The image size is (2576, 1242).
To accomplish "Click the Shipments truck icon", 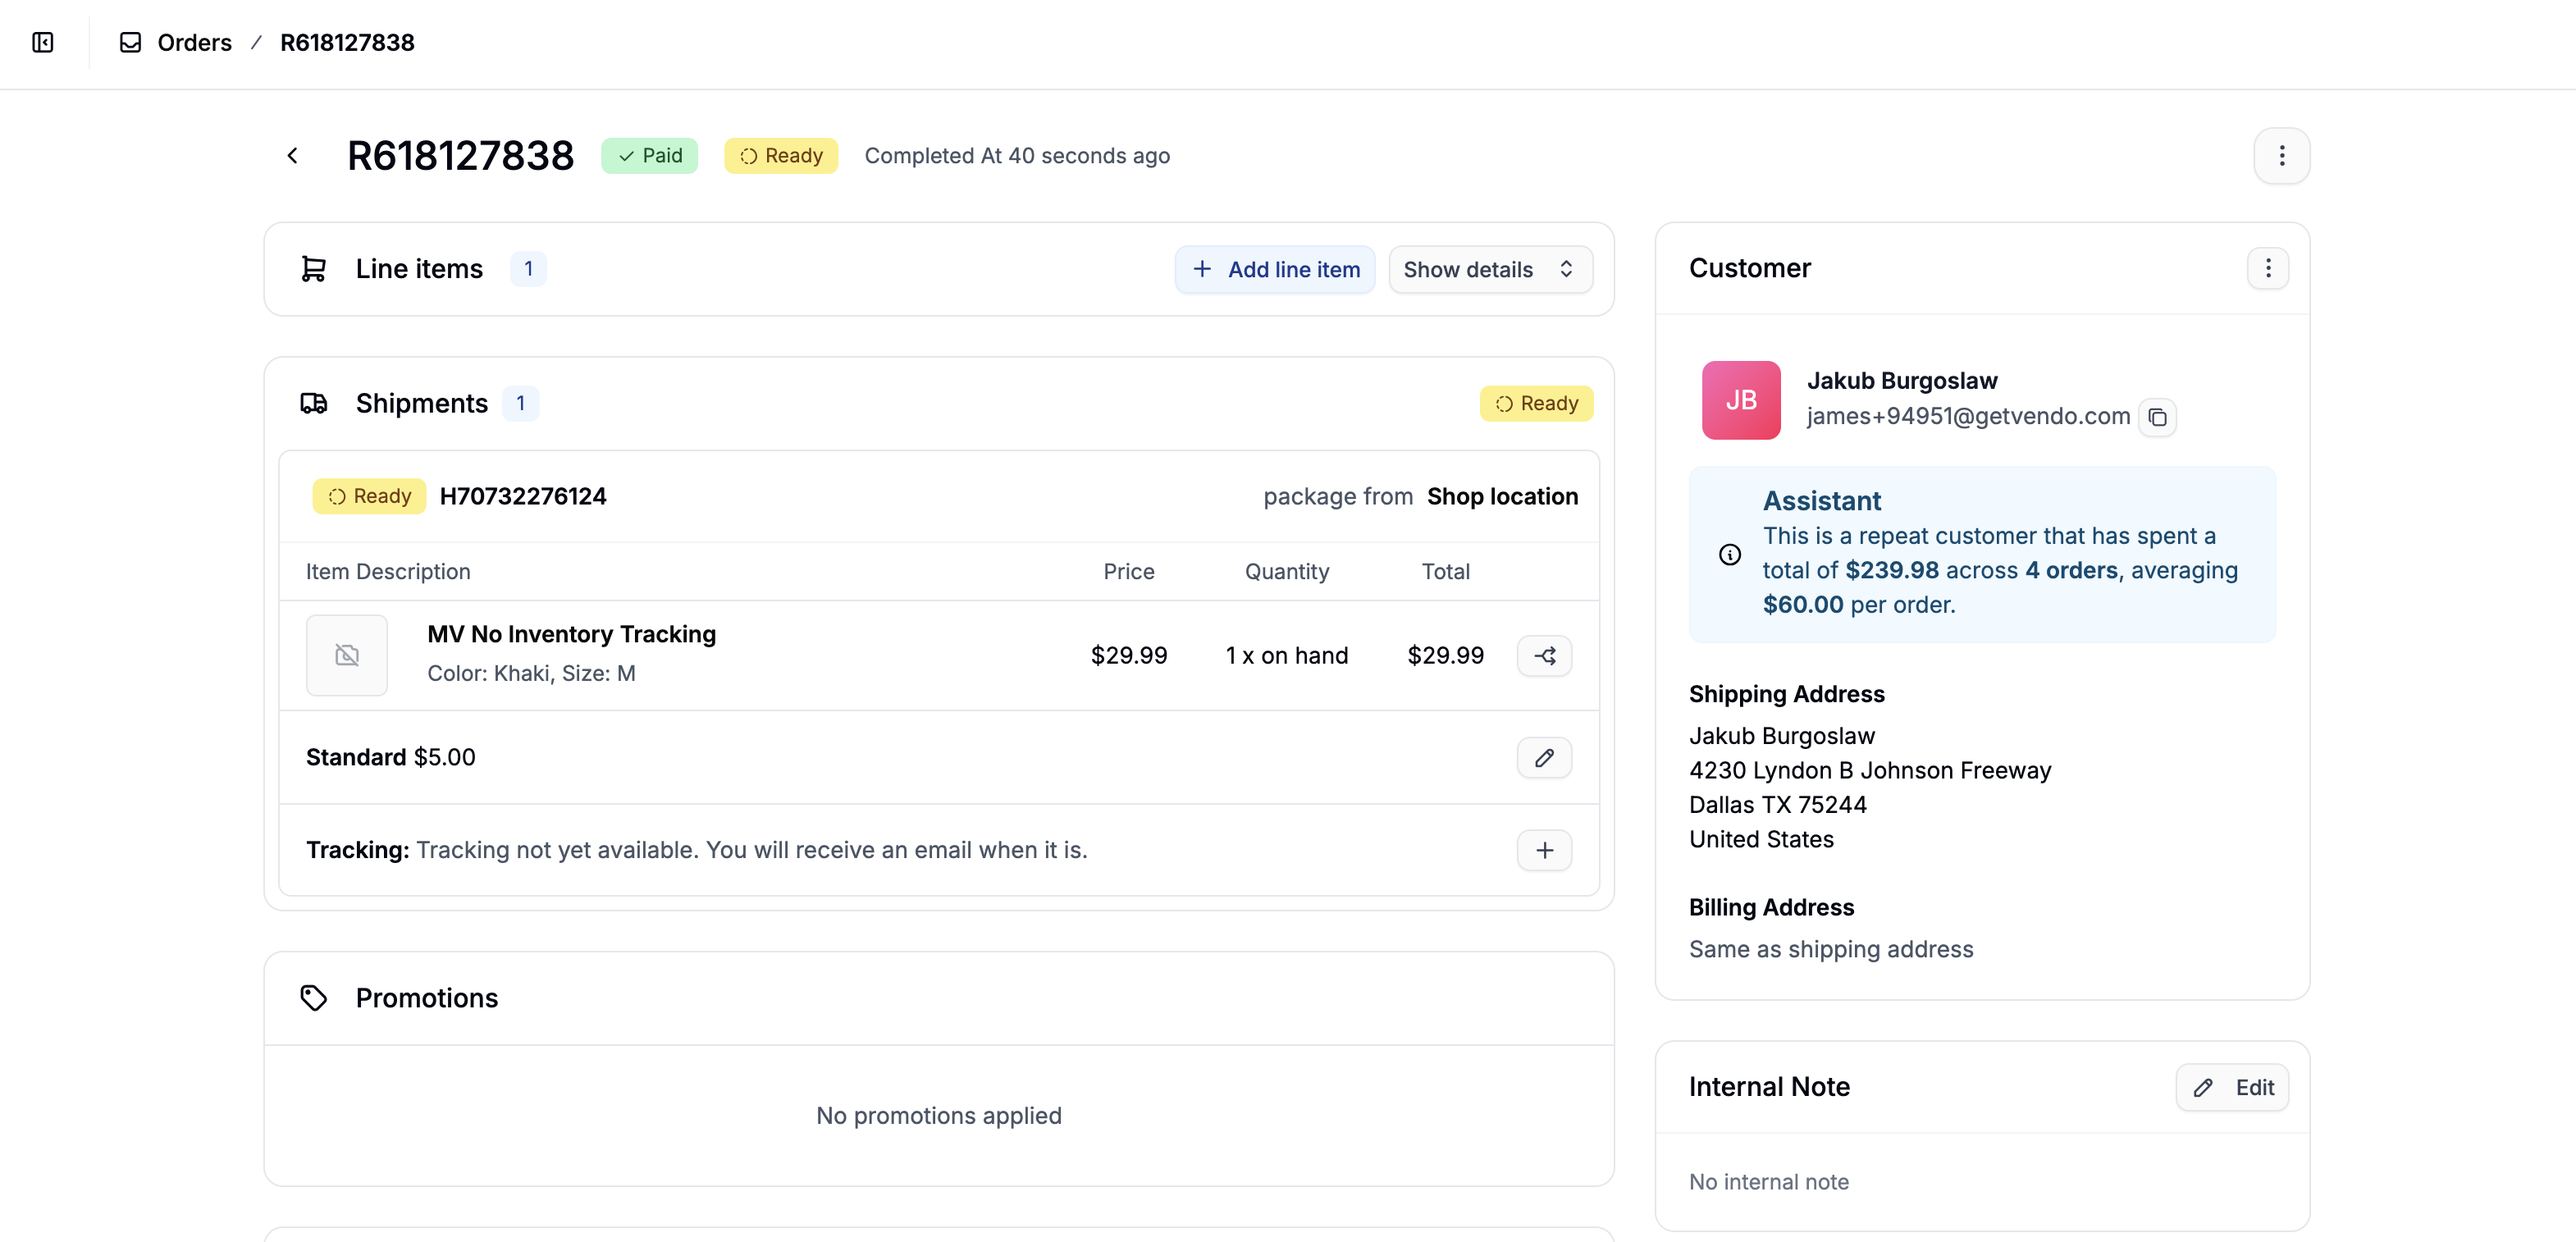I will [313, 403].
